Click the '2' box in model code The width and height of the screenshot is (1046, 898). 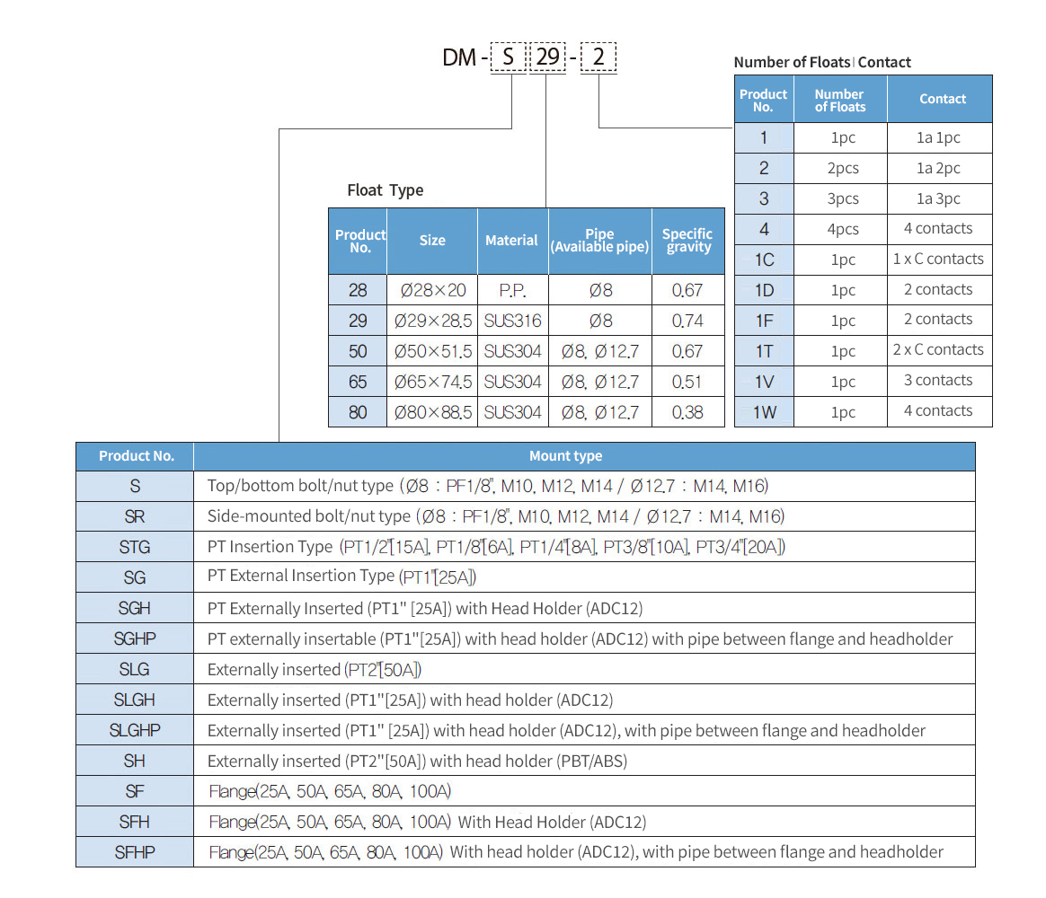point(598,57)
